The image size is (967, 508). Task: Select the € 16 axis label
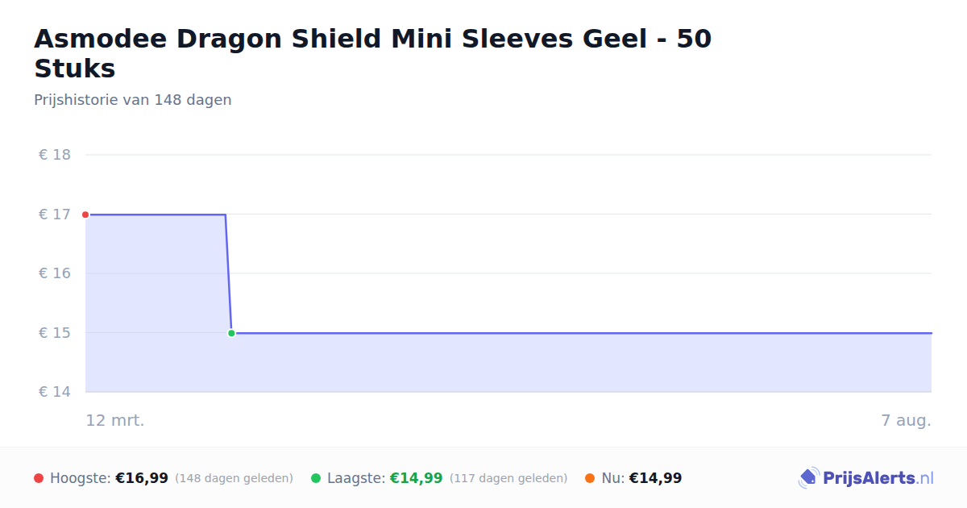click(x=55, y=273)
